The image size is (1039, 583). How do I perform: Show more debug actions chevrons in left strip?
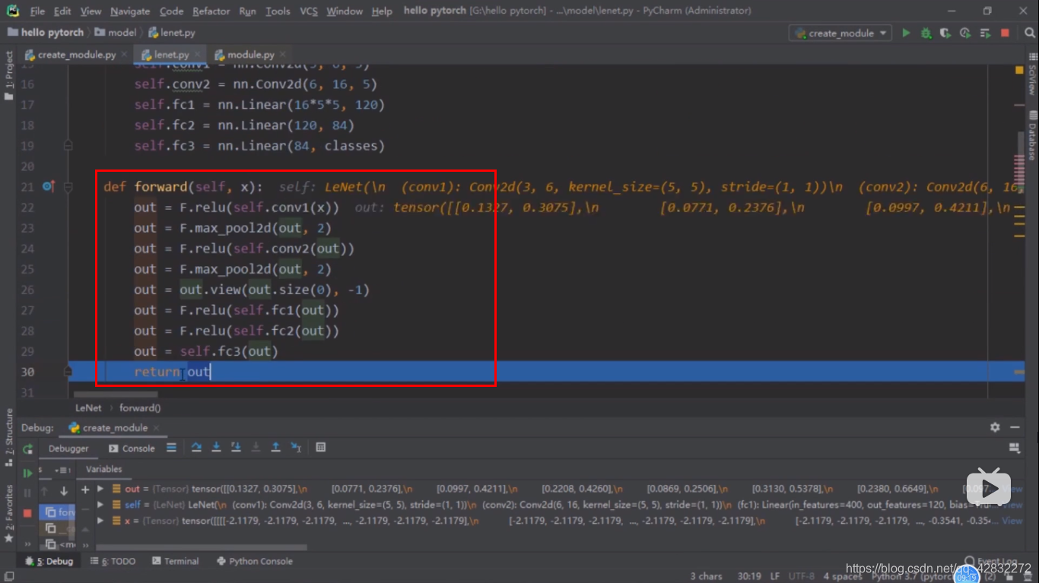click(27, 545)
